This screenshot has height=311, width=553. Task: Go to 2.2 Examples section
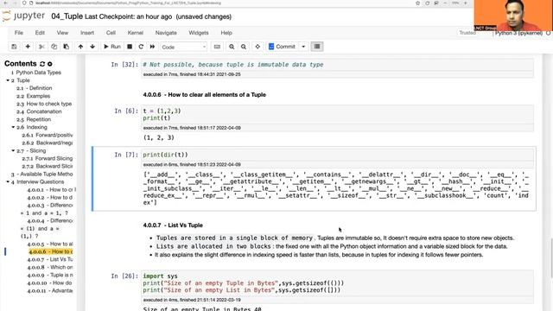[x=33, y=96]
